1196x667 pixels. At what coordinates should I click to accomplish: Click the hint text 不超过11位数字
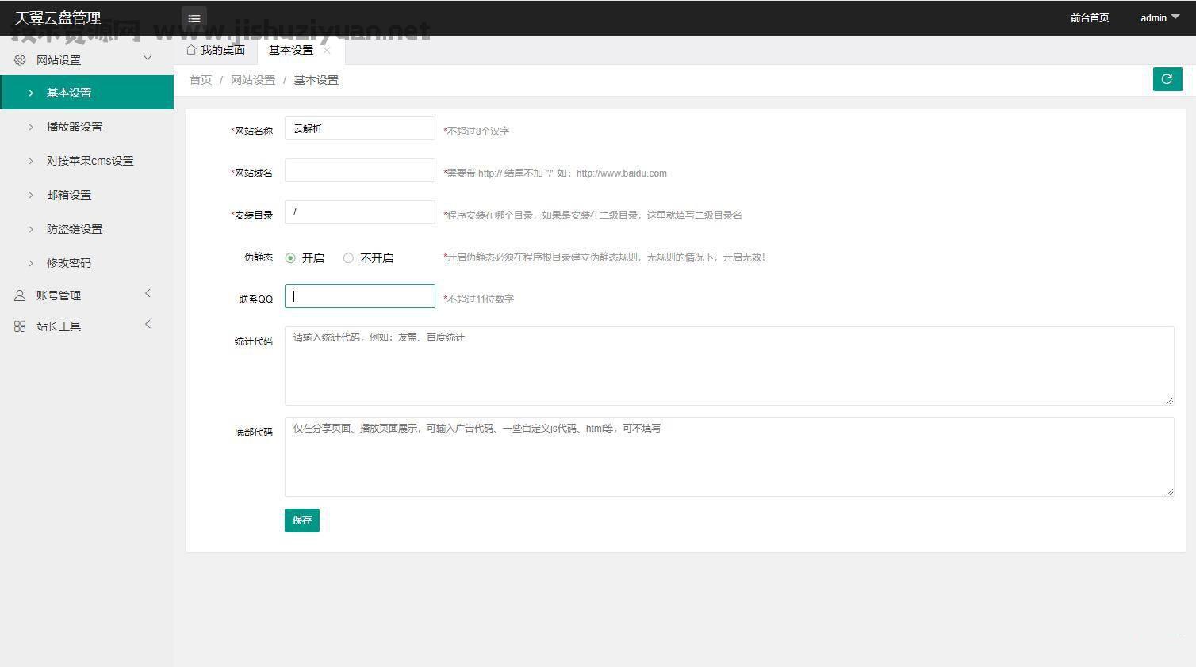(480, 299)
